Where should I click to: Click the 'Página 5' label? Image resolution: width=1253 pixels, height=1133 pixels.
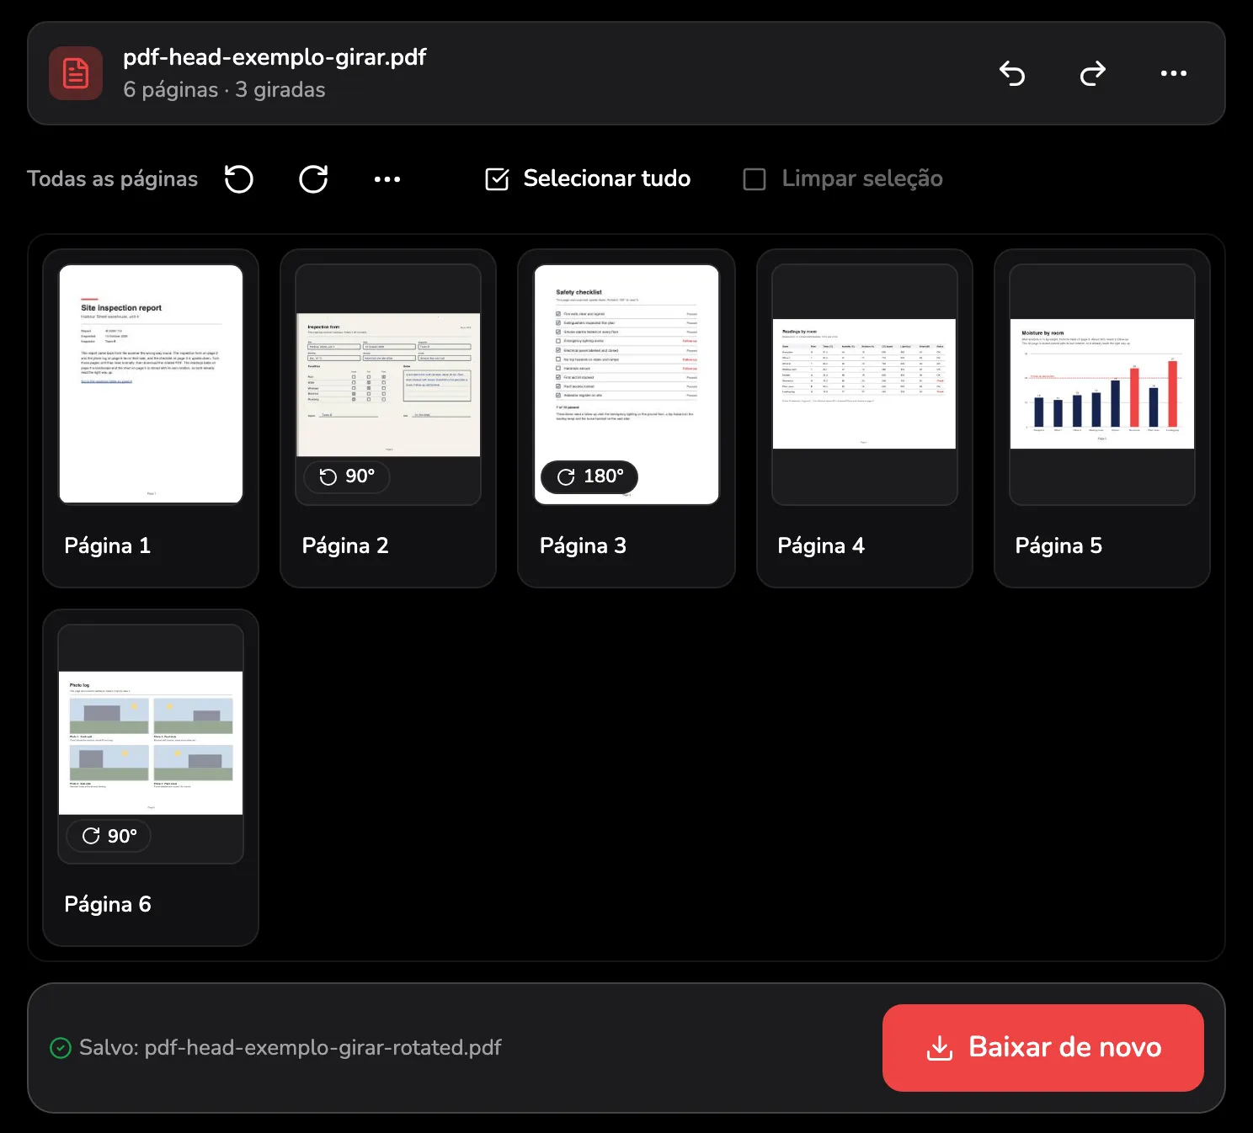point(1058,546)
